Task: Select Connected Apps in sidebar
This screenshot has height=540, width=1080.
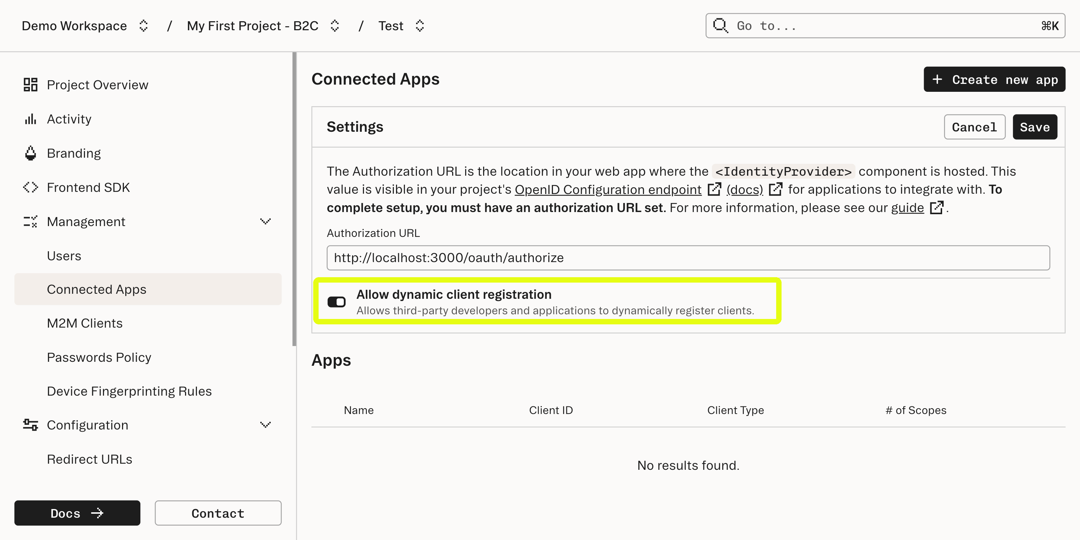Action: (x=148, y=289)
